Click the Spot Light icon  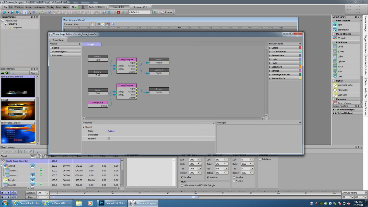point(335,95)
